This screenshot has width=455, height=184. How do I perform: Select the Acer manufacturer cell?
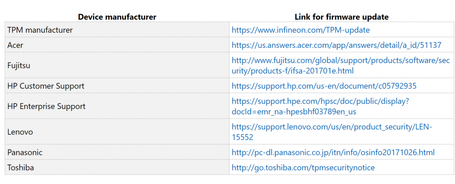click(15, 45)
